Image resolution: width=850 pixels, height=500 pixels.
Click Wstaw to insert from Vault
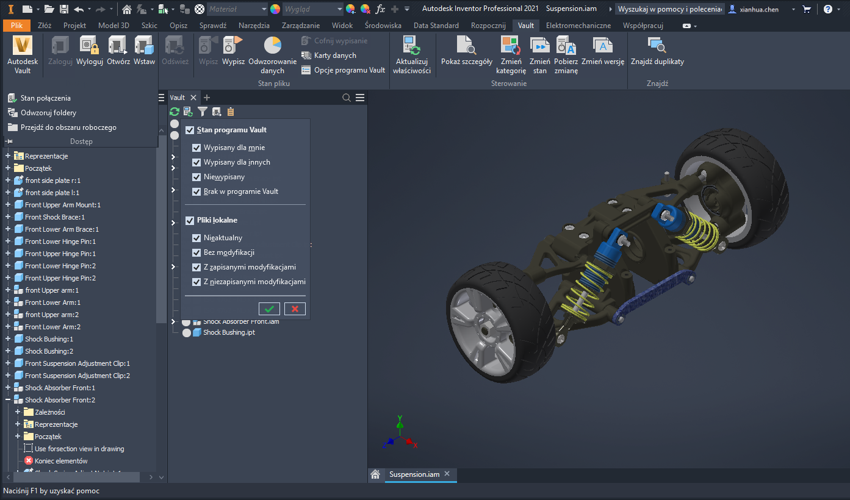pos(145,51)
